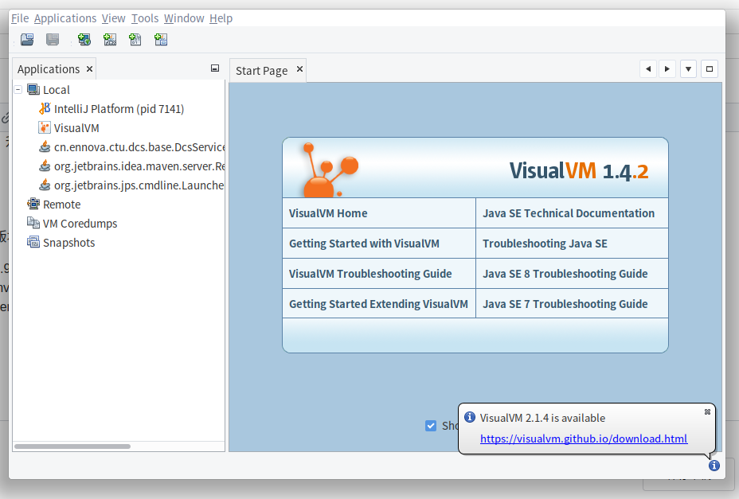Image resolution: width=739 pixels, height=499 pixels.
Task: Maximize the editor window with square button
Action: point(710,68)
